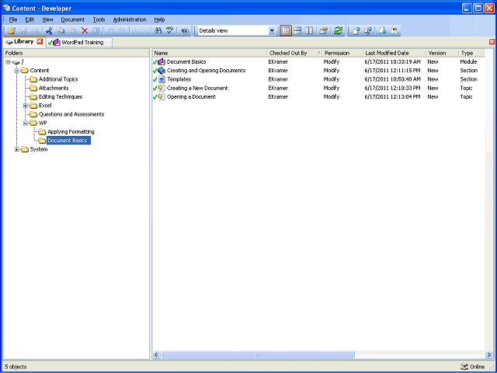
Task: Select Creating and Opening Documents section
Action: coord(318,71)
